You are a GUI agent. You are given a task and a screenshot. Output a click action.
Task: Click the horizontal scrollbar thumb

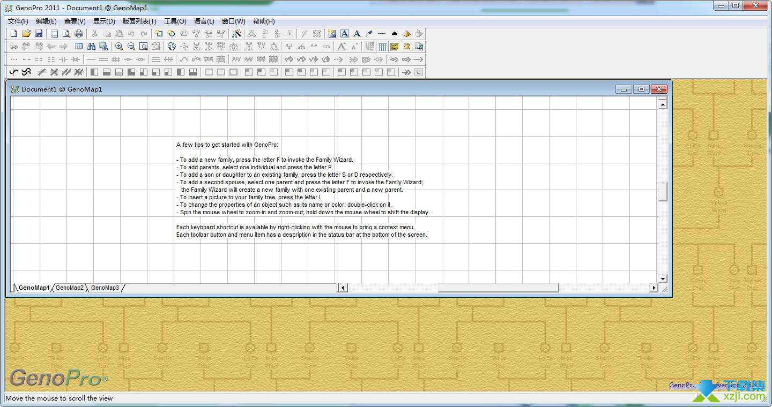[x=498, y=288]
